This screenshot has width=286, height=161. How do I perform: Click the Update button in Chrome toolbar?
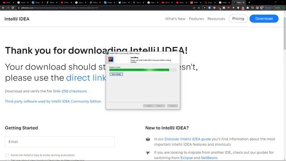click(278, 8)
